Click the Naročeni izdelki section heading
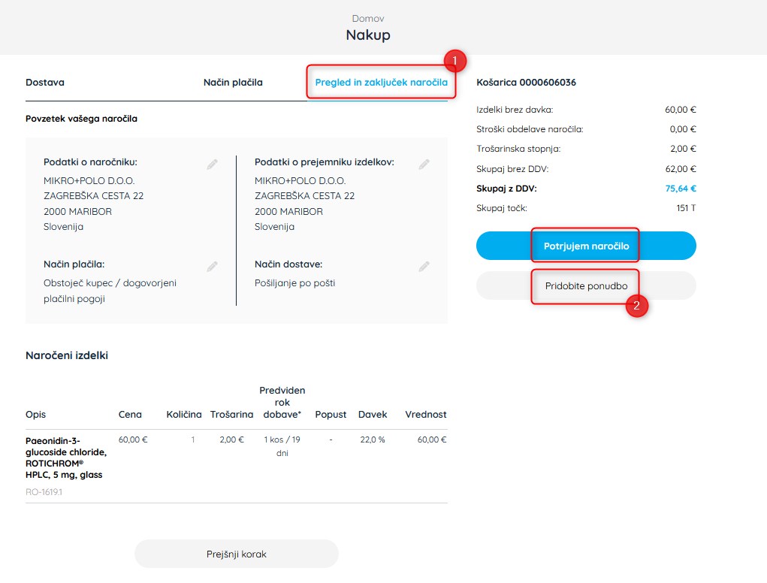This screenshot has height=583, width=767. tap(67, 355)
